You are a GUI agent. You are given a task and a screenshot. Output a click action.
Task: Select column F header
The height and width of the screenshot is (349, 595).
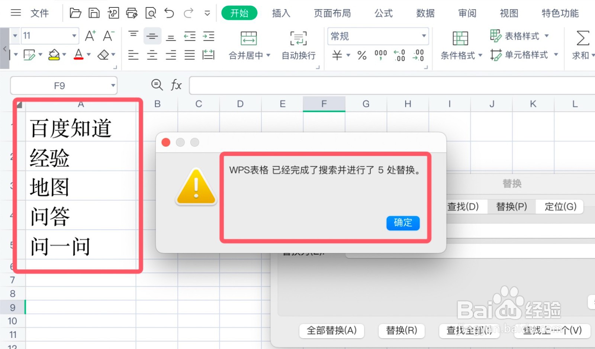click(324, 104)
